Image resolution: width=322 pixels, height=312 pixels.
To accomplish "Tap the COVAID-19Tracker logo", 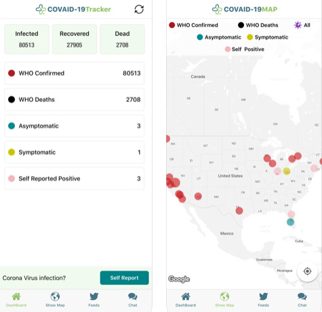I will click(73, 10).
